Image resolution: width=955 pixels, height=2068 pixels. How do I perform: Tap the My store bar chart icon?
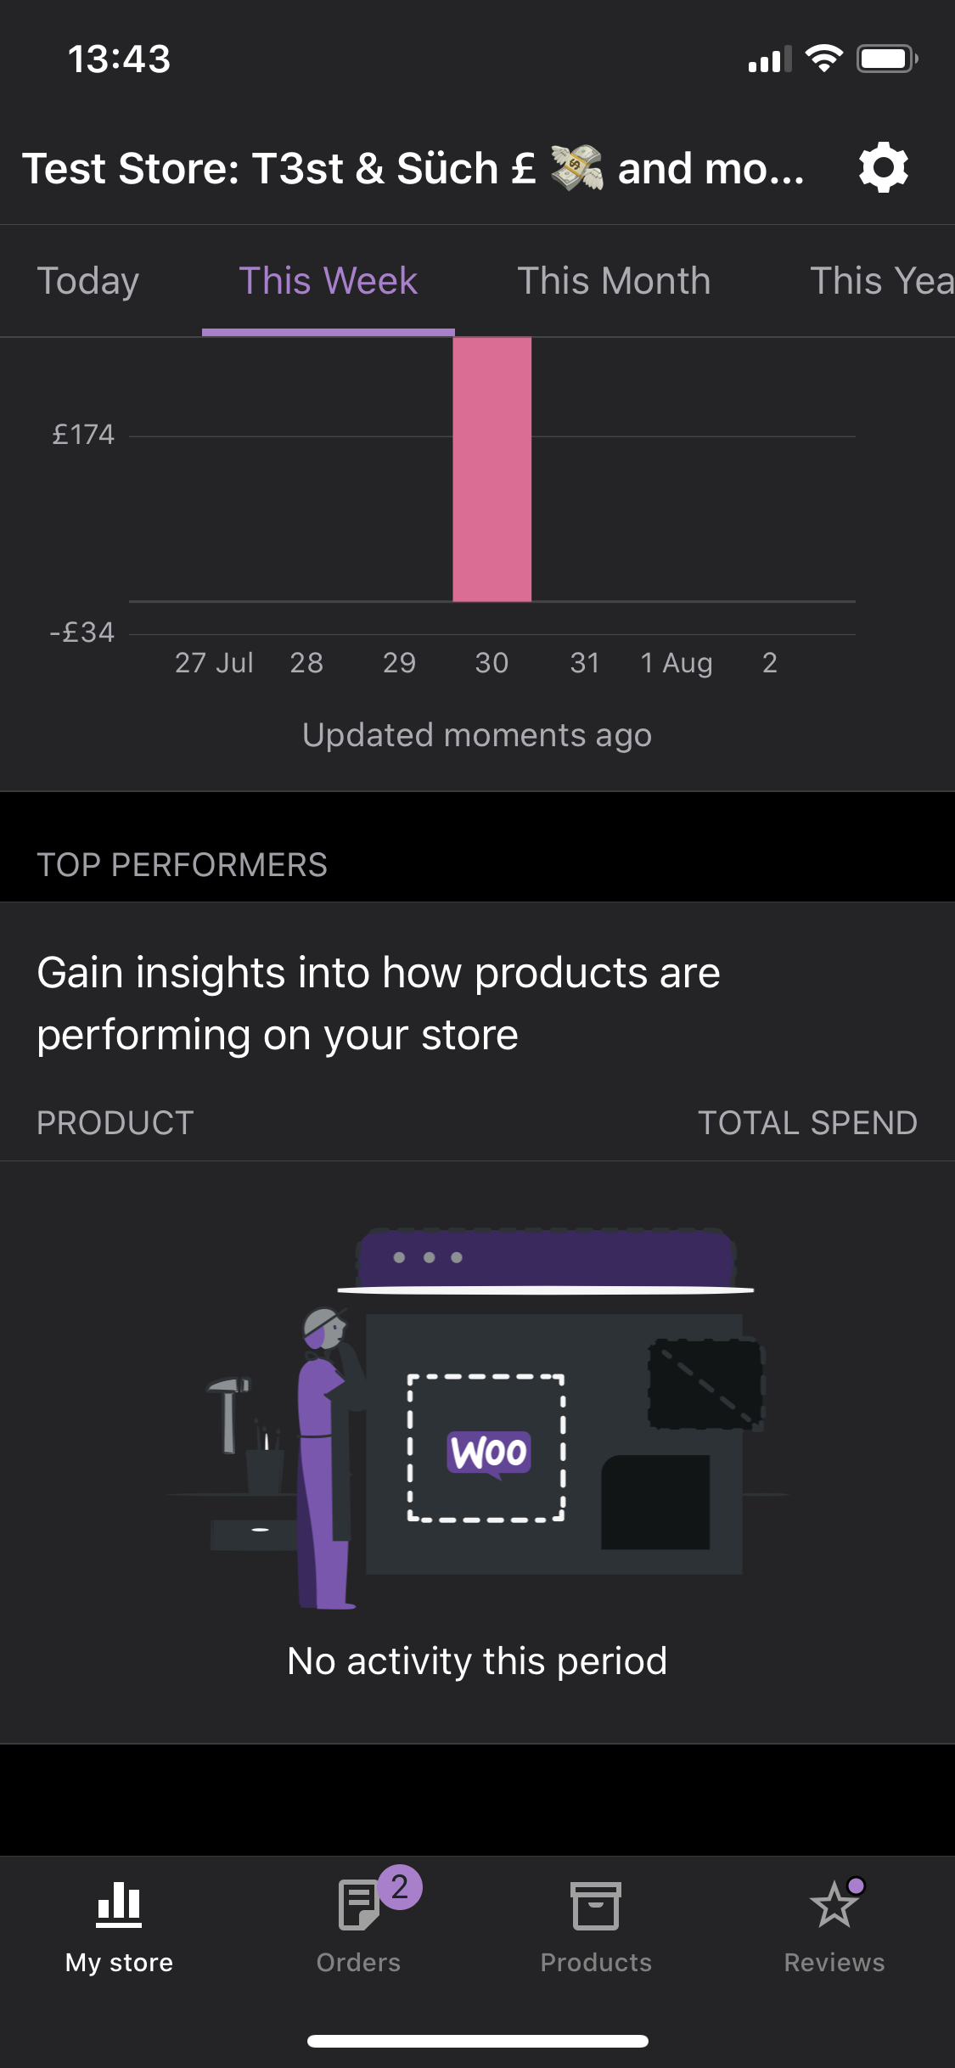coord(119,1904)
